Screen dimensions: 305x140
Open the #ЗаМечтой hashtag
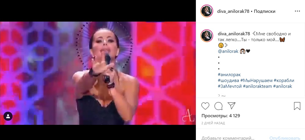(230, 86)
